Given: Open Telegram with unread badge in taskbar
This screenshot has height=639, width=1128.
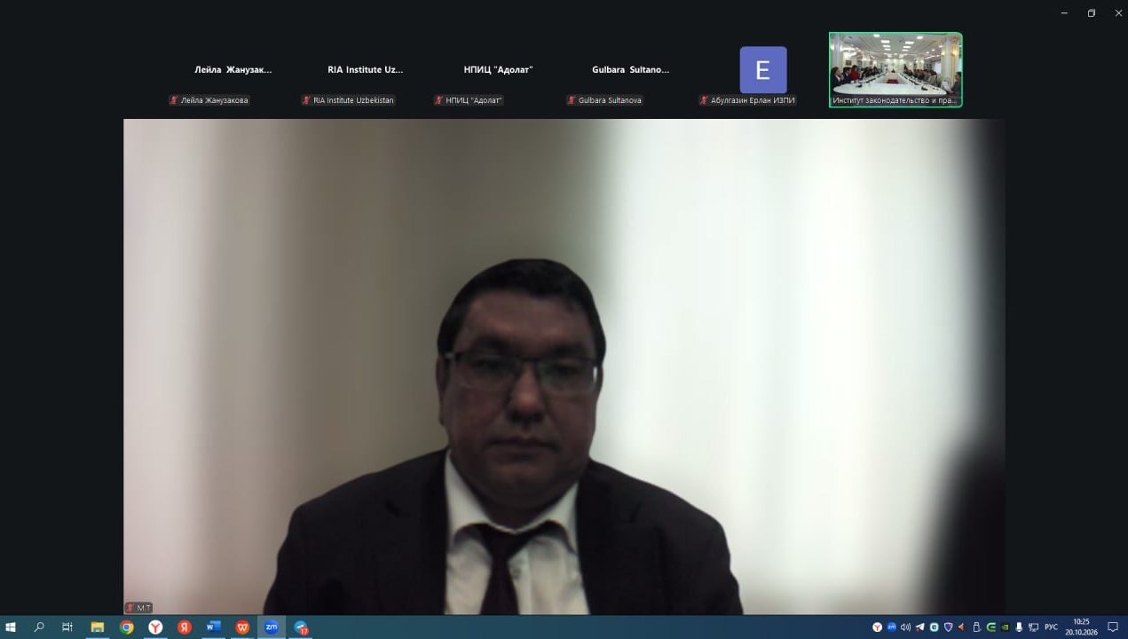Looking at the screenshot, I should pyautogui.click(x=301, y=627).
